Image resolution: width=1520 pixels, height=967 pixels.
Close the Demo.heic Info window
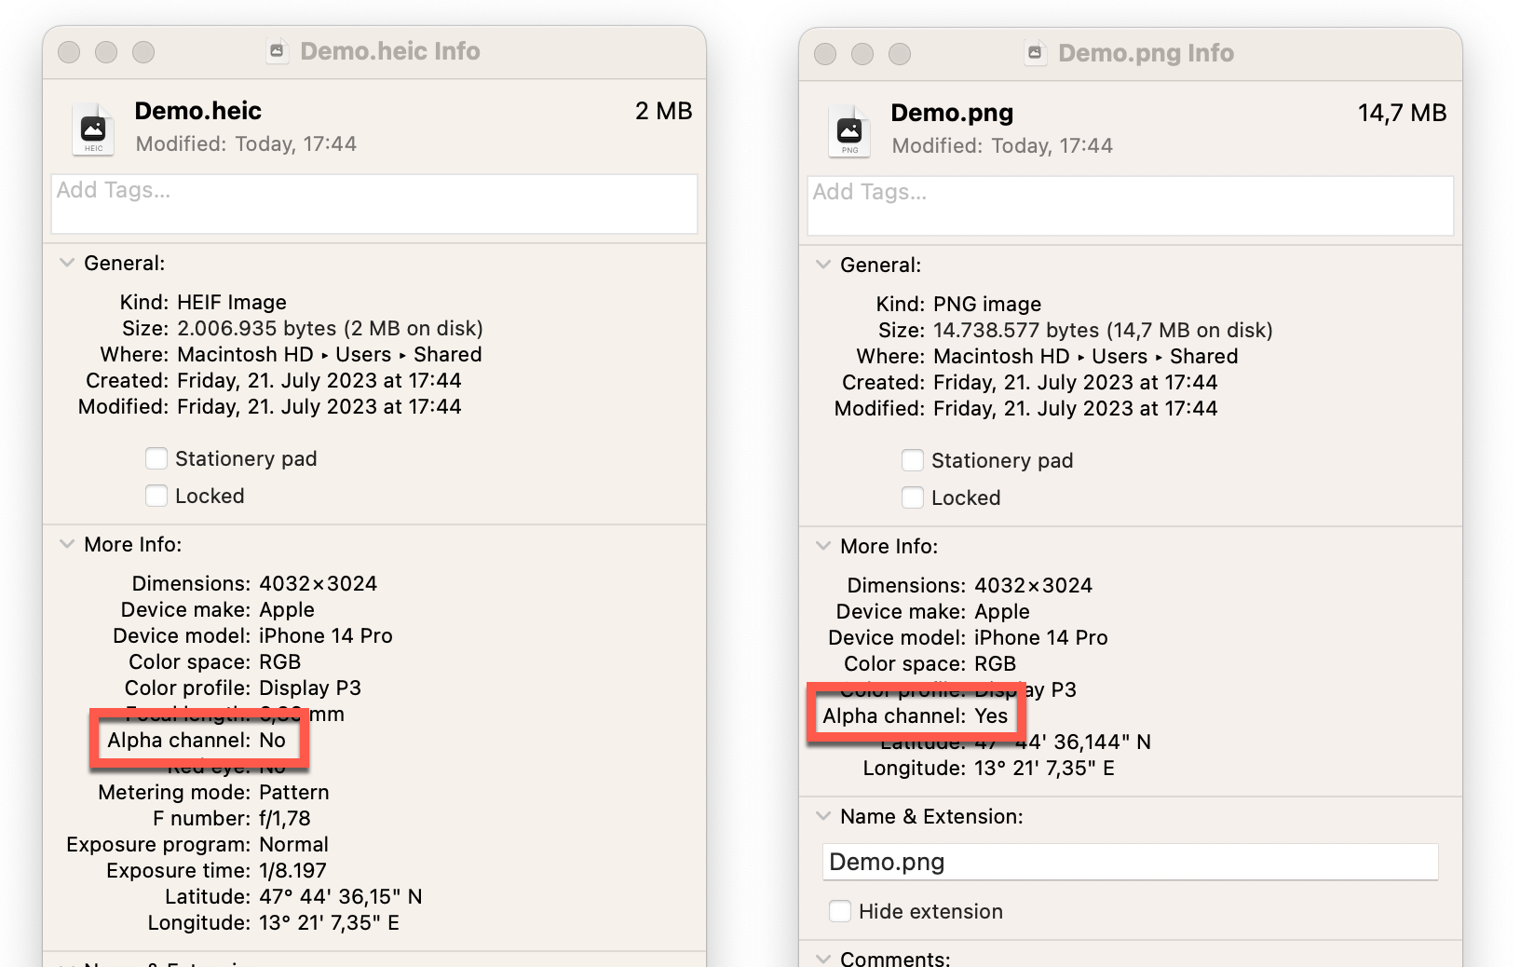pos(69,52)
